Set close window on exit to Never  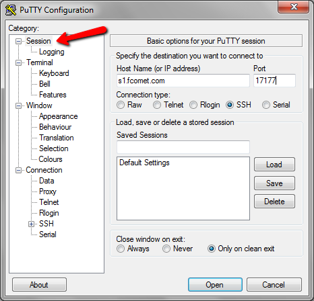pos(166,249)
